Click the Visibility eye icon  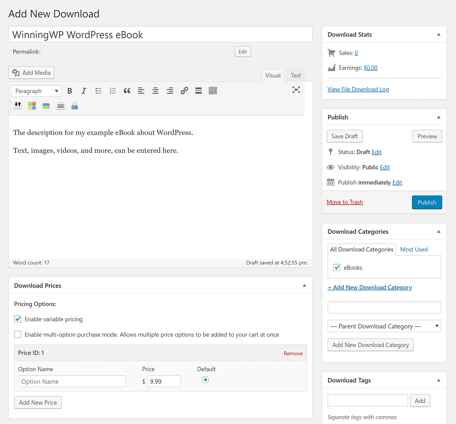coord(331,167)
